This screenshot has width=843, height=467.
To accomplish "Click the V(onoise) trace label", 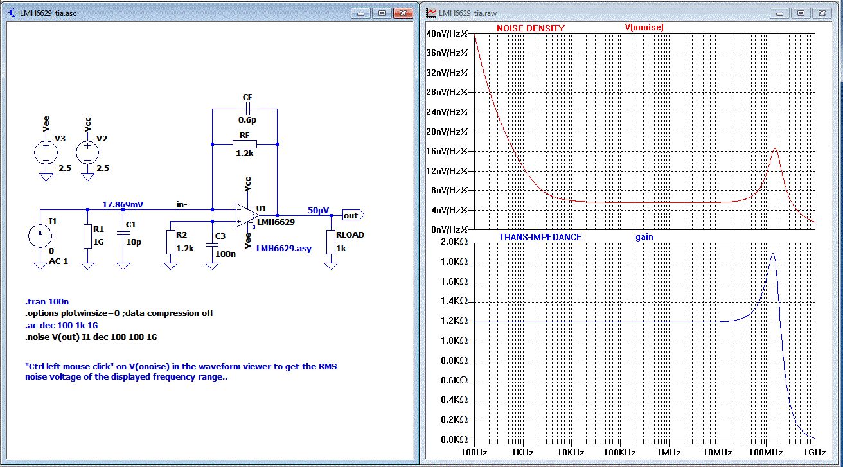I will click(644, 28).
